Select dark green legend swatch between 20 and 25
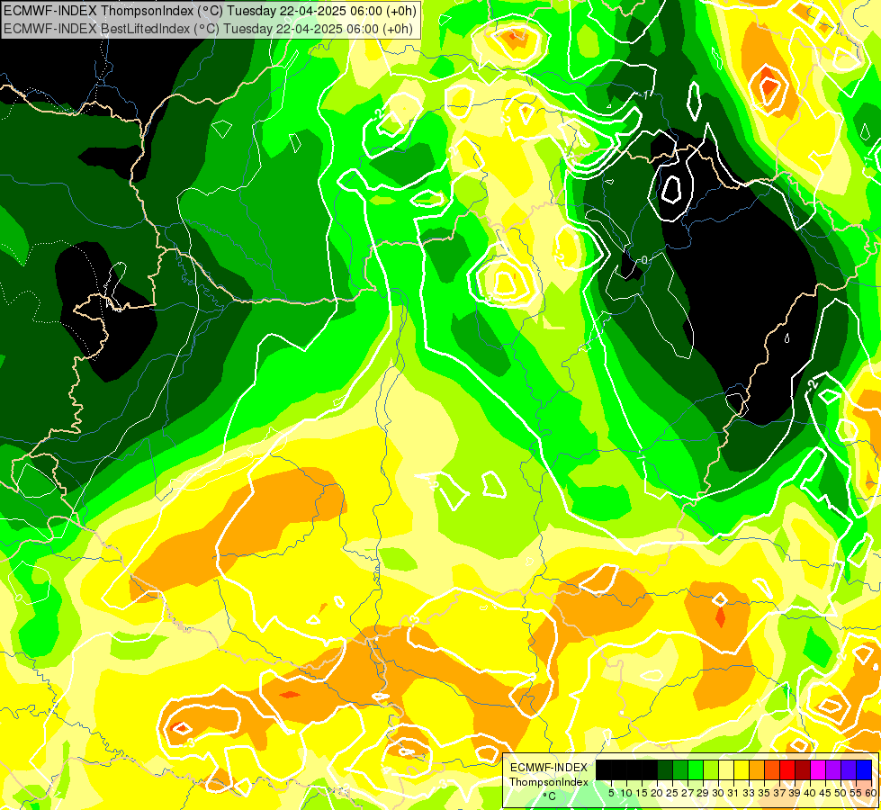Screen dimensions: 881x810 (x=665, y=769)
